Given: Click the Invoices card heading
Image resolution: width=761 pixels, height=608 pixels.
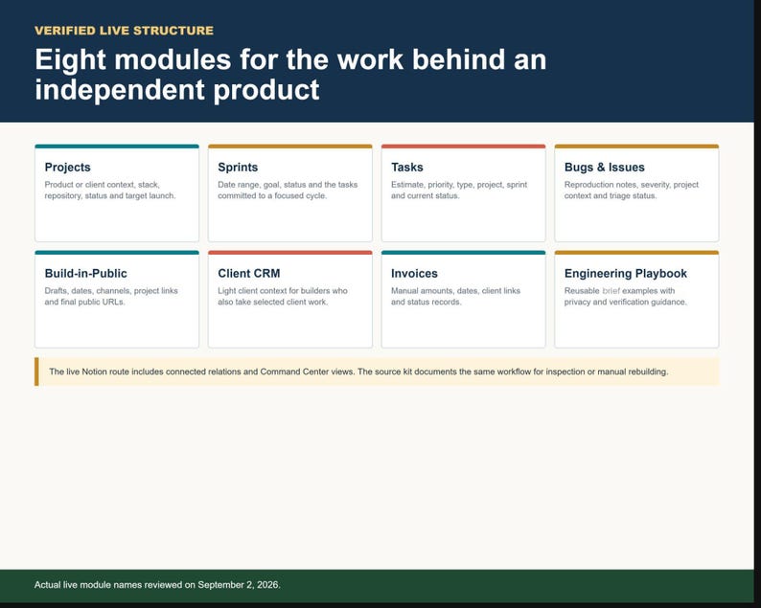Looking at the screenshot, I should (x=414, y=274).
